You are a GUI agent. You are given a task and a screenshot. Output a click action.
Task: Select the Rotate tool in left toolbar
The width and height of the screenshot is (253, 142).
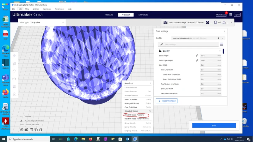coord(14,71)
